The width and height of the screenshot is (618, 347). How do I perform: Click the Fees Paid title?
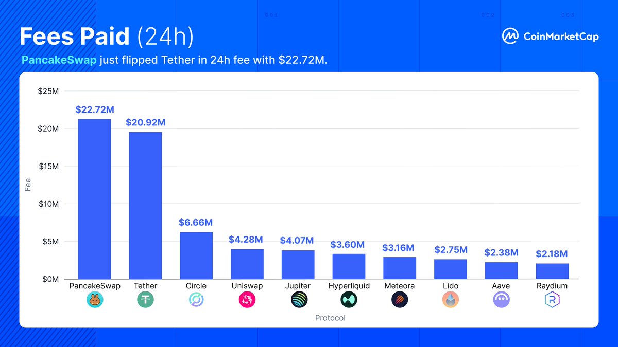(x=75, y=36)
